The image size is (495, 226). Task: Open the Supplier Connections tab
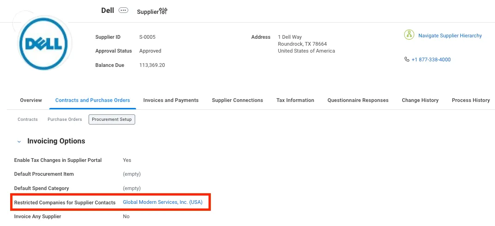[238, 101]
